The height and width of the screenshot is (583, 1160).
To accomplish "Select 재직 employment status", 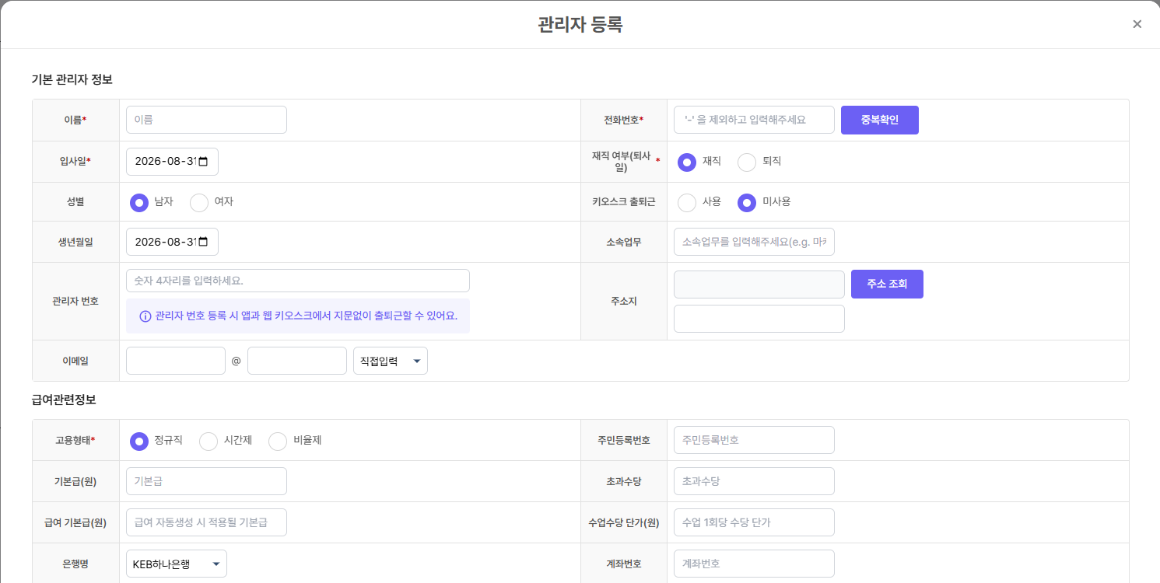I will [x=686, y=162].
